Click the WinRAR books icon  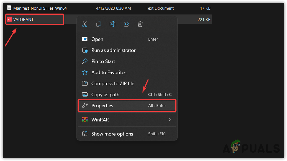click(x=85, y=120)
